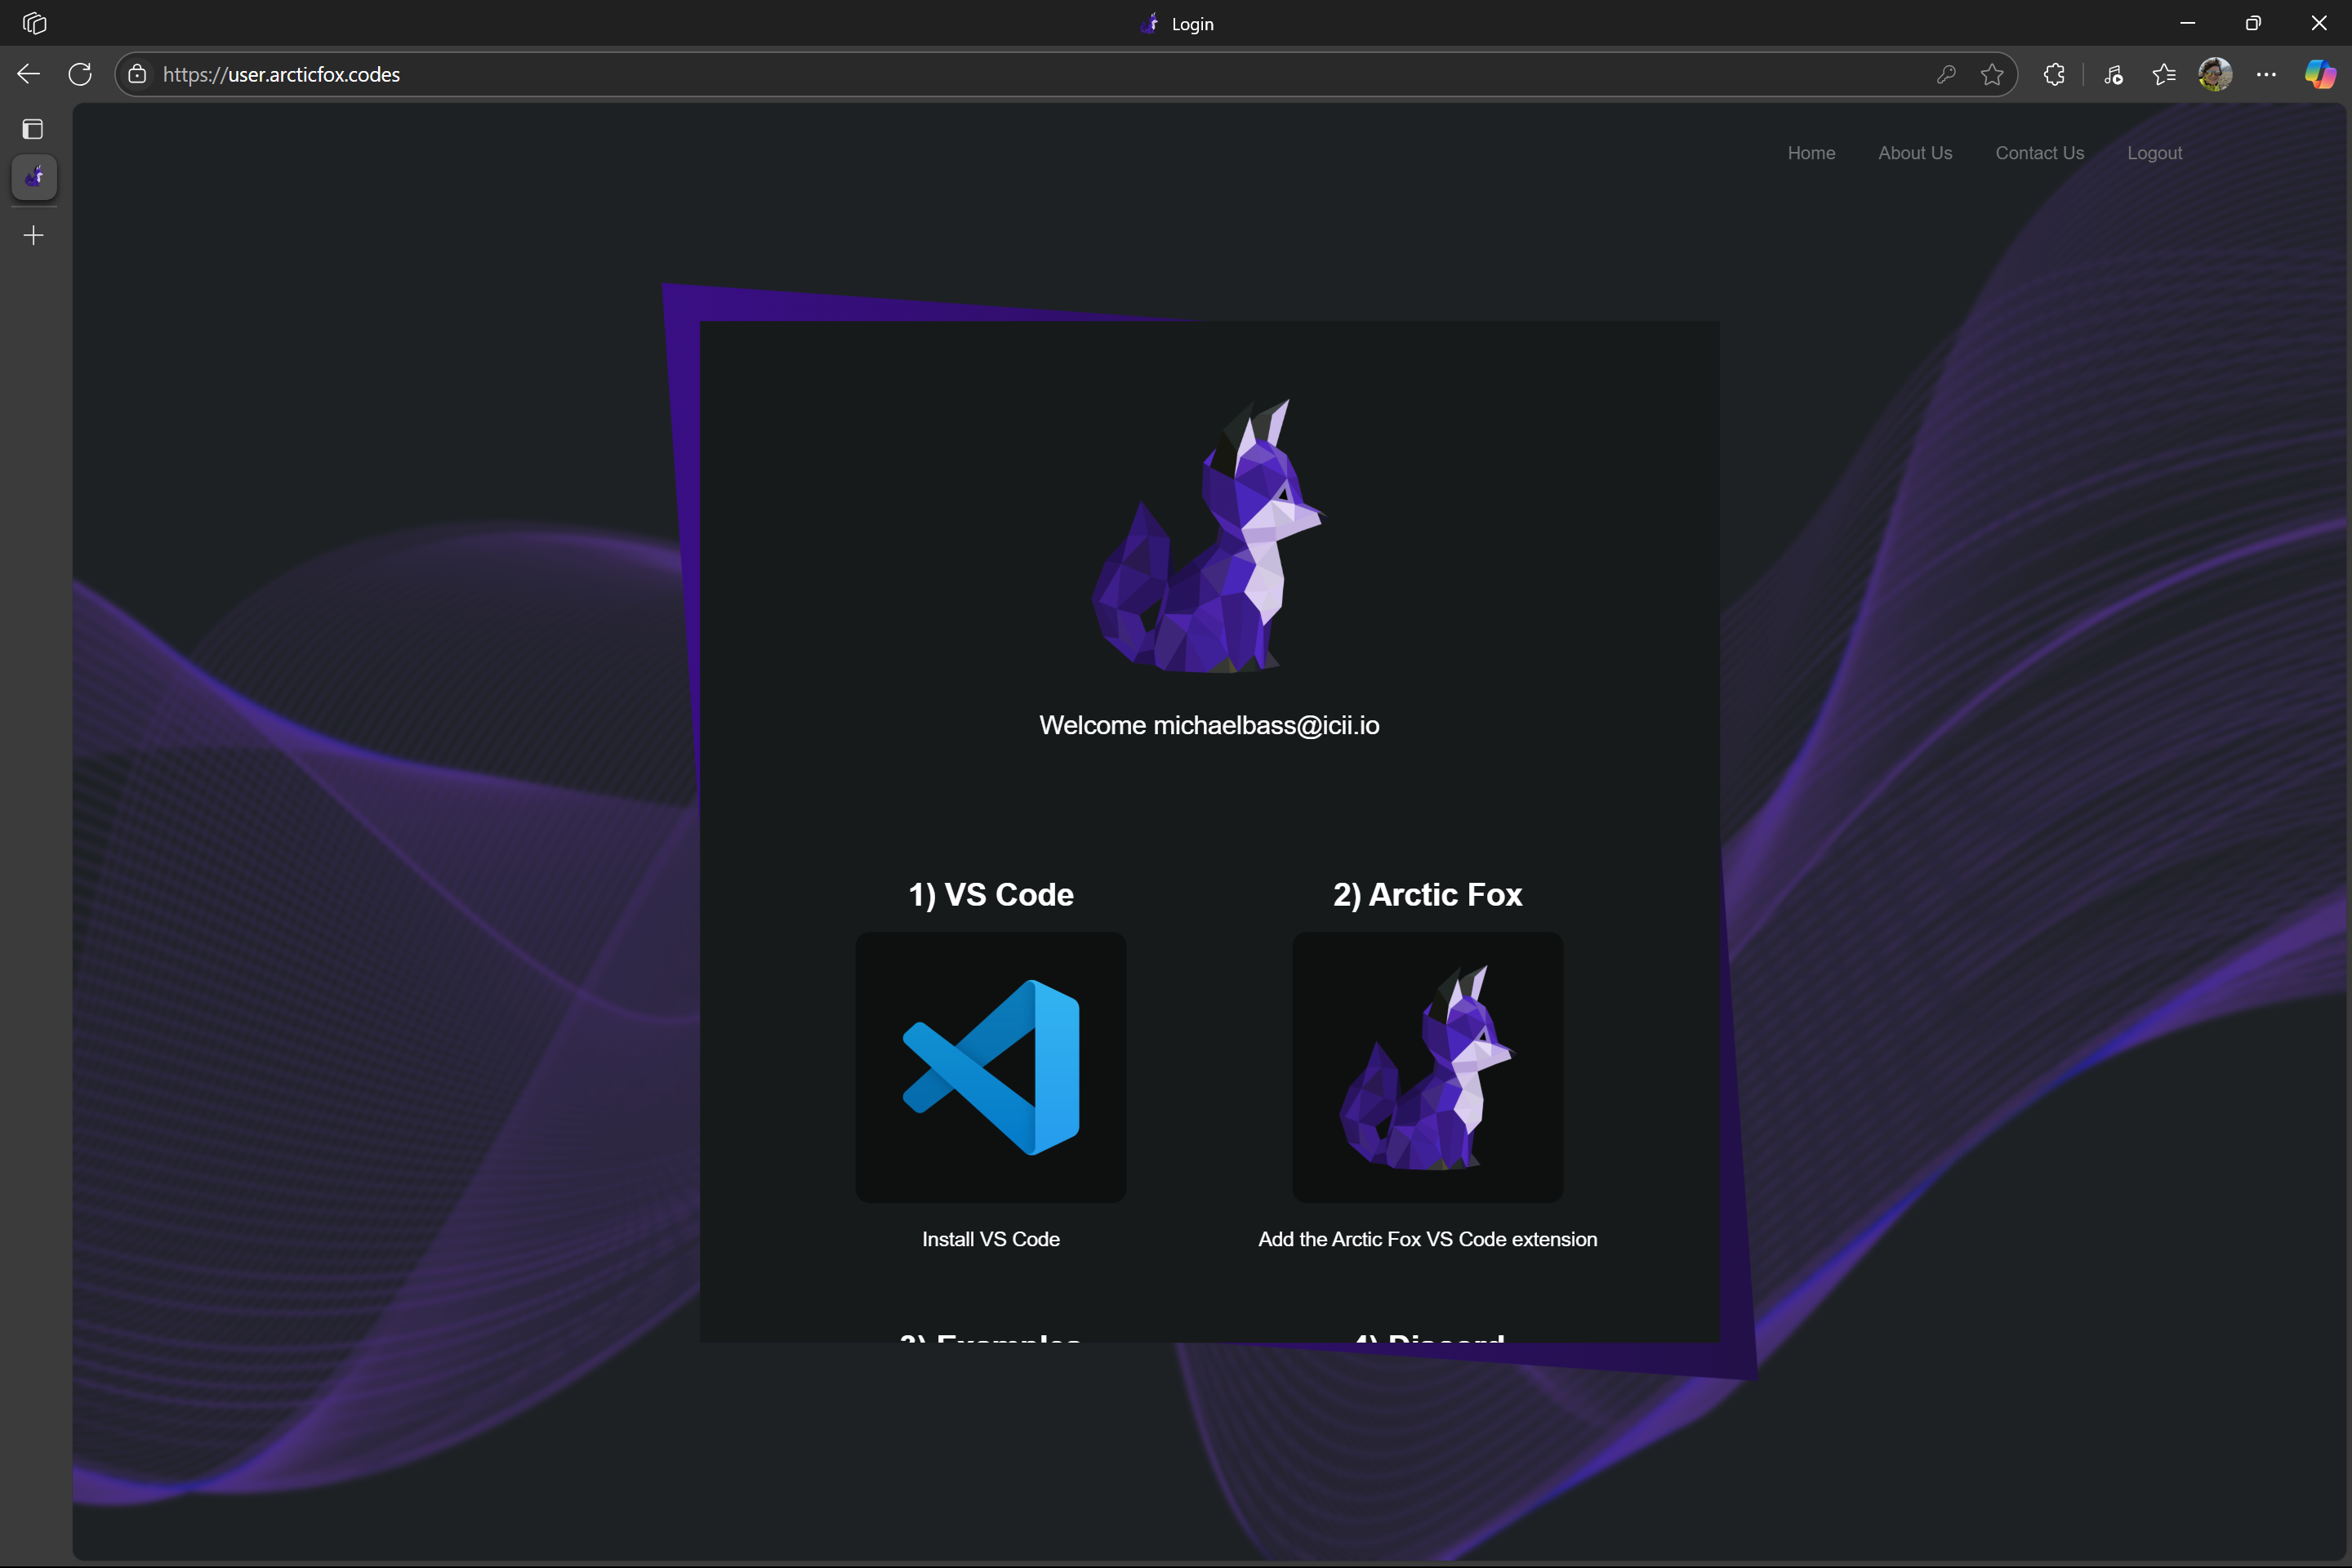Go back to the previous page

coord(28,74)
